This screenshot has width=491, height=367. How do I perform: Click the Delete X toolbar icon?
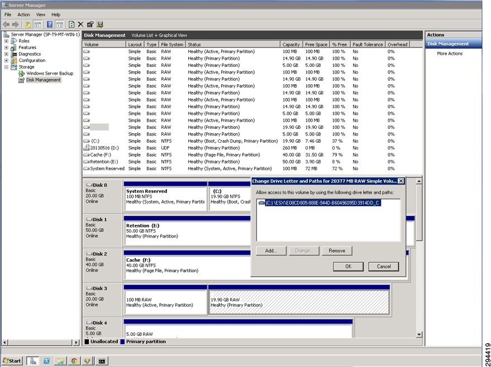80,25
